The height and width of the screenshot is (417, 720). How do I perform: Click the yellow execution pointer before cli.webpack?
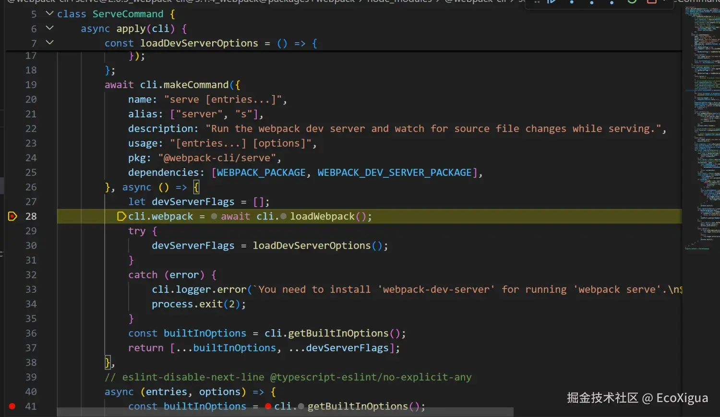(122, 216)
